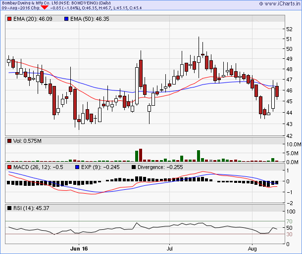The width and height of the screenshot is (302, 254).
Task: Click the 'EMA (50): 46.35' label
Action: (90, 19)
